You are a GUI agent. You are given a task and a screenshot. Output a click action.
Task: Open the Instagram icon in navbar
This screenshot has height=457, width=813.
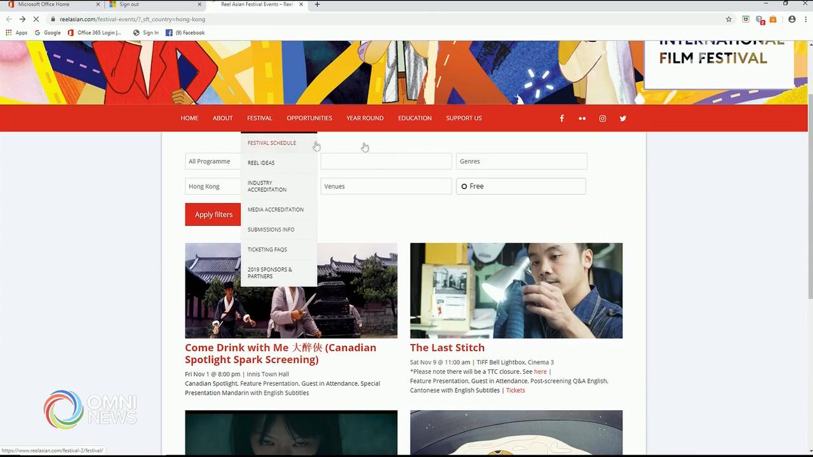tap(602, 119)
